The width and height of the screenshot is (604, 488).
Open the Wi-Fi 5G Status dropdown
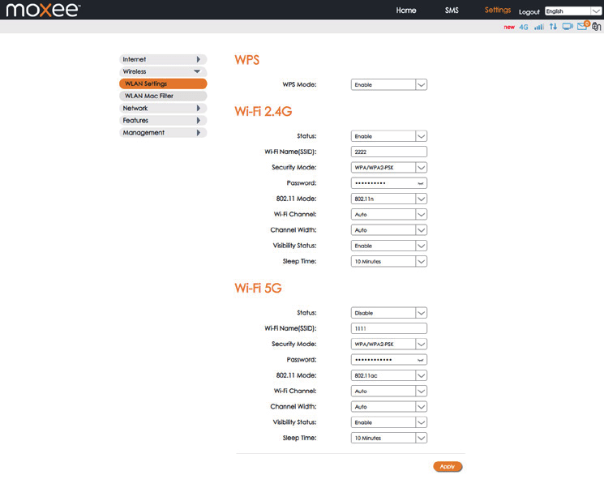(x=388, y=313)
